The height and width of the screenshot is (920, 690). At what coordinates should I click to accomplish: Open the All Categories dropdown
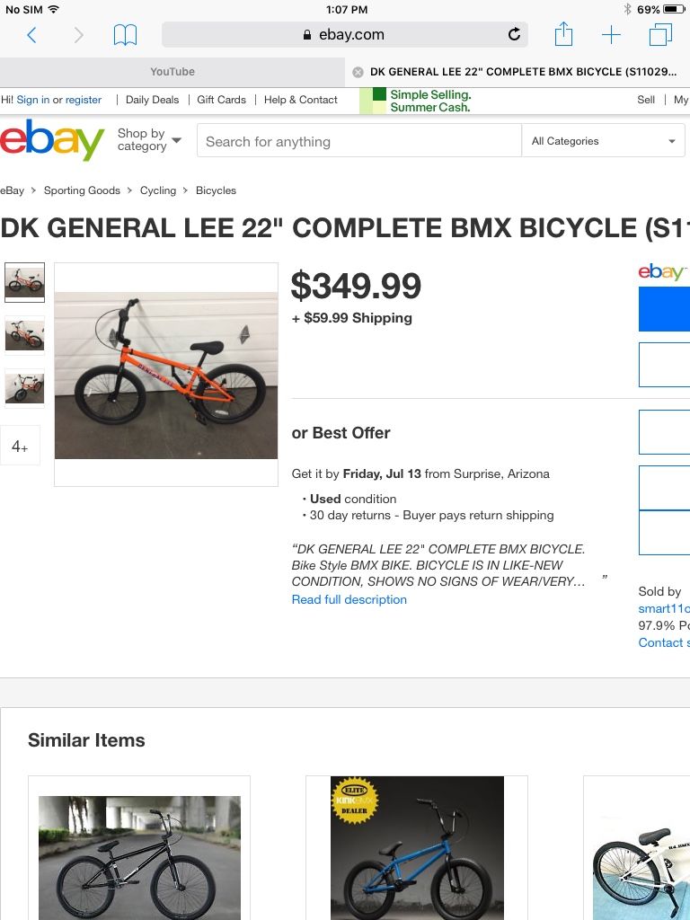tap(603, 141)
